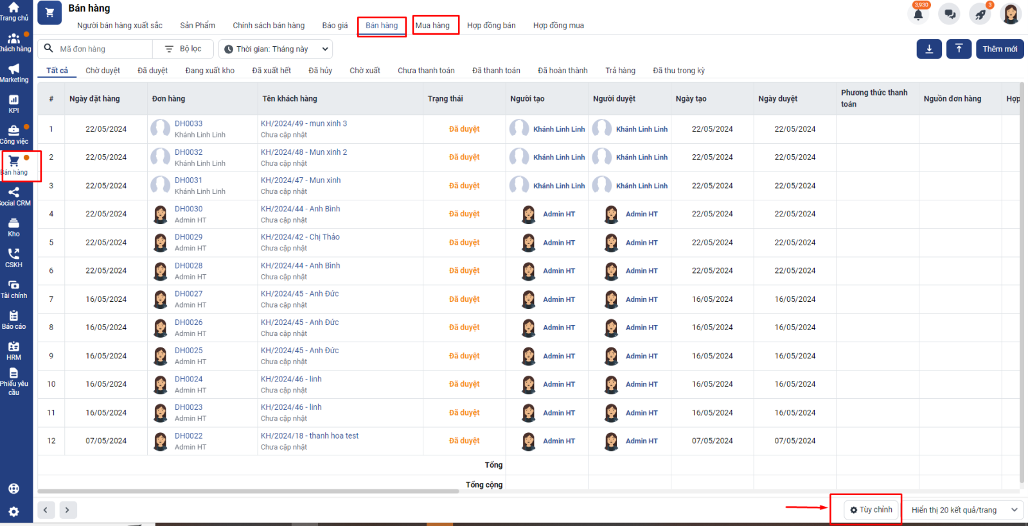Screen dimensions: 1028x526
Task: Open the Báo giá menu tab
Action: coord(335,26)
